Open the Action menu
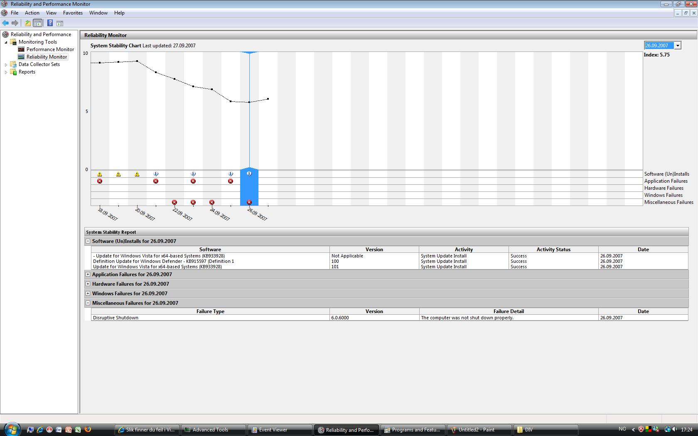698x436 pixels. tap(32, 13)
